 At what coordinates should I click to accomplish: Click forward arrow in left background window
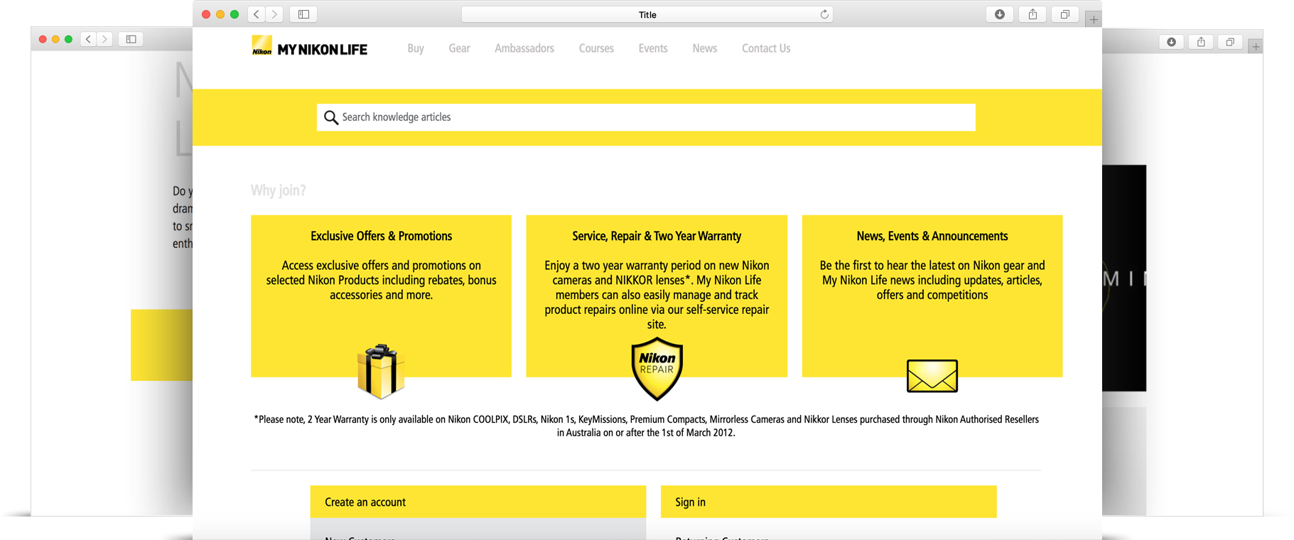point(104,39)
